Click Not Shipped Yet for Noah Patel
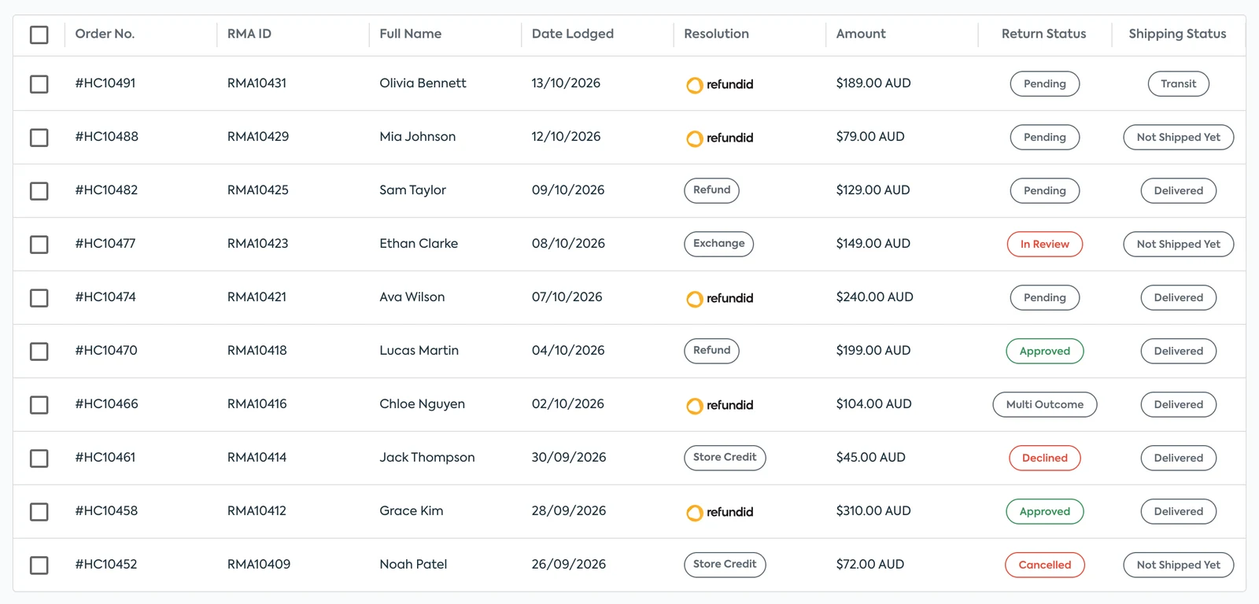Screen dimensions: 1259x604 point(1178,565)
